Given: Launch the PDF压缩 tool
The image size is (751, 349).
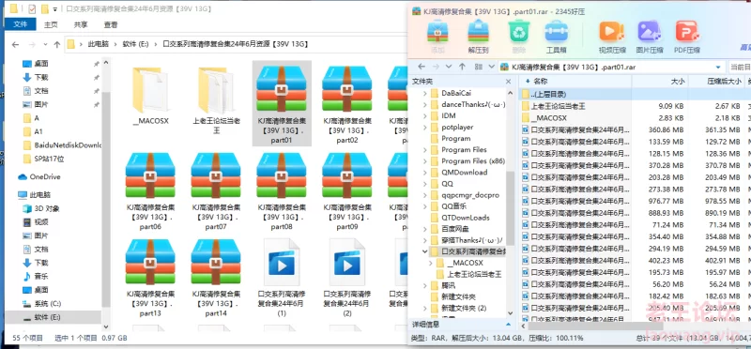Looking at the screenshot, I should [687, 32].
